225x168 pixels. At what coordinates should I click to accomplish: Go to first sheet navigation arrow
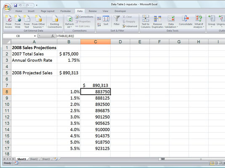point(5,159)
